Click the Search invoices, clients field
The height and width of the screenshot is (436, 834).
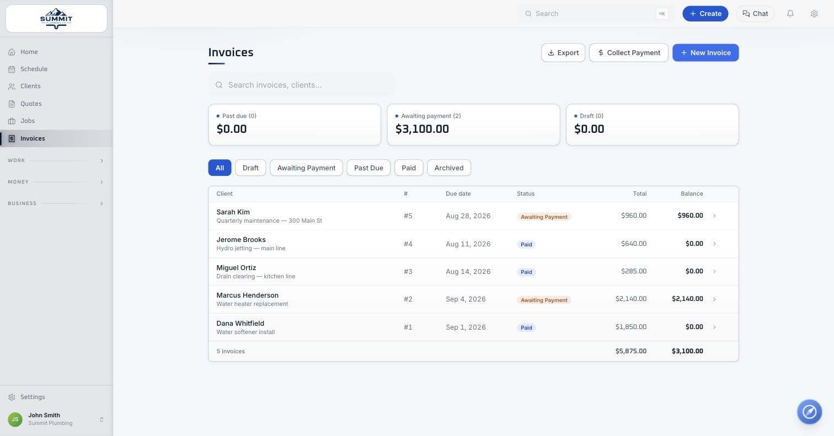302,85
